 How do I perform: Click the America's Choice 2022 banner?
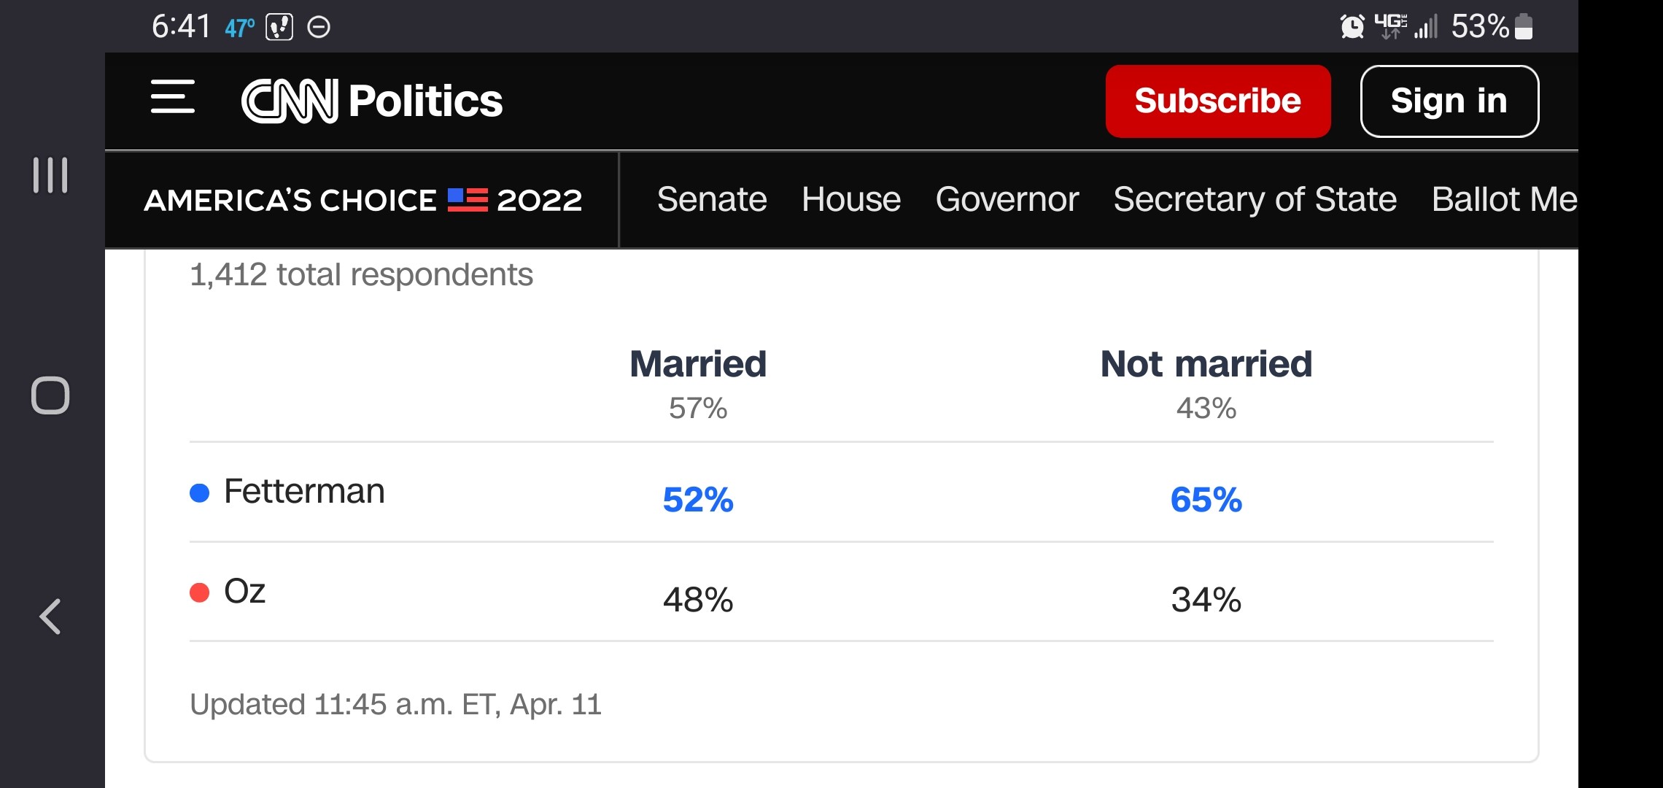(x=363, y=200)
